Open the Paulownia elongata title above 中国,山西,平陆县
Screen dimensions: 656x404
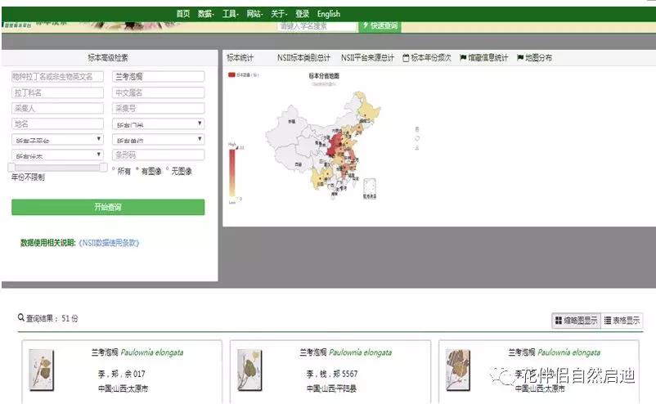pos(360,352)
